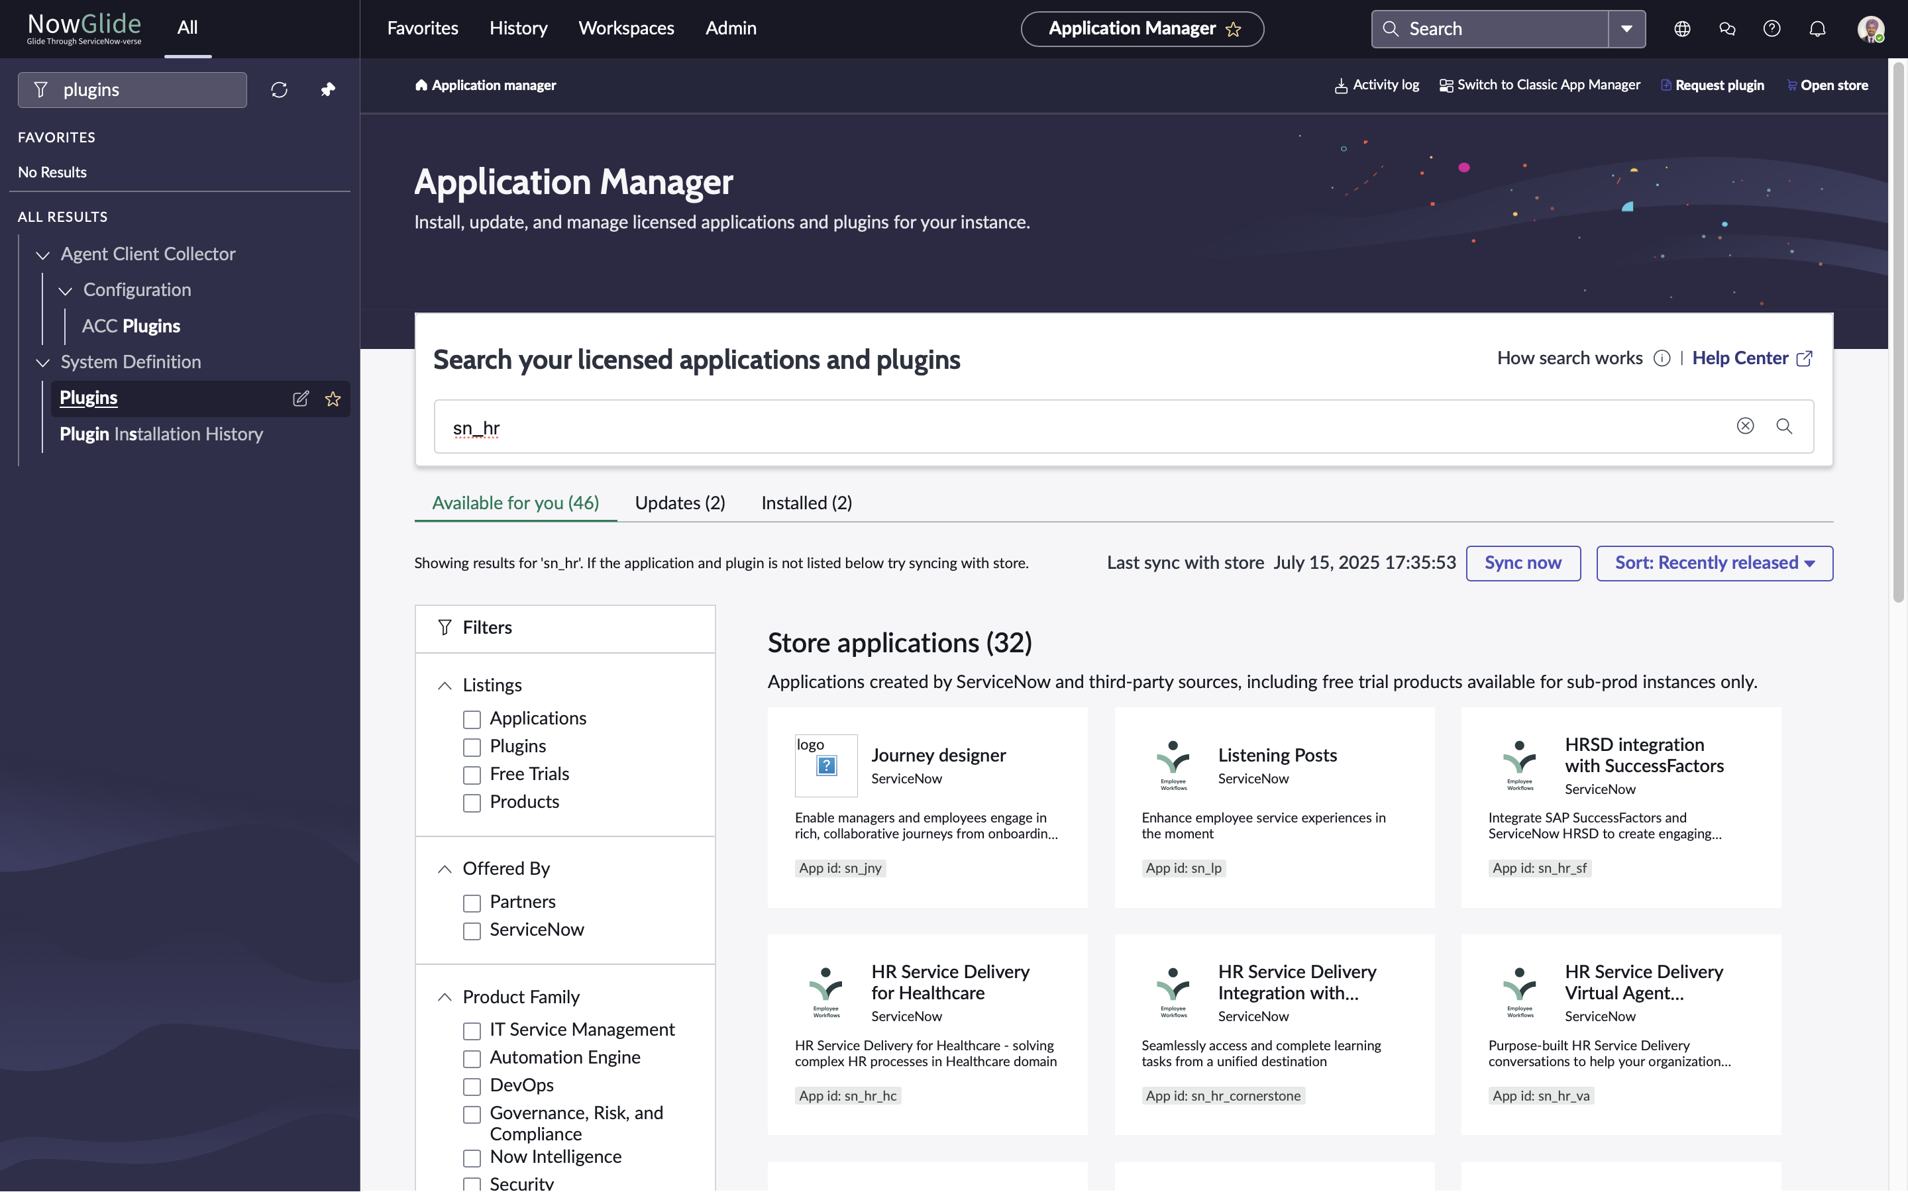
Task: Open Plugin Installation History module
Action: click(162, 434)
